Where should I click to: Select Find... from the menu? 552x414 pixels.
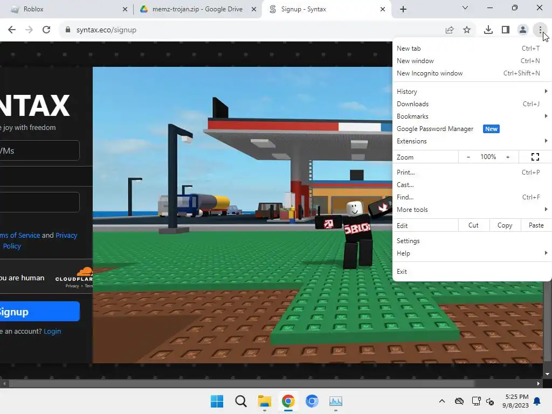click(x=472, y=197)
